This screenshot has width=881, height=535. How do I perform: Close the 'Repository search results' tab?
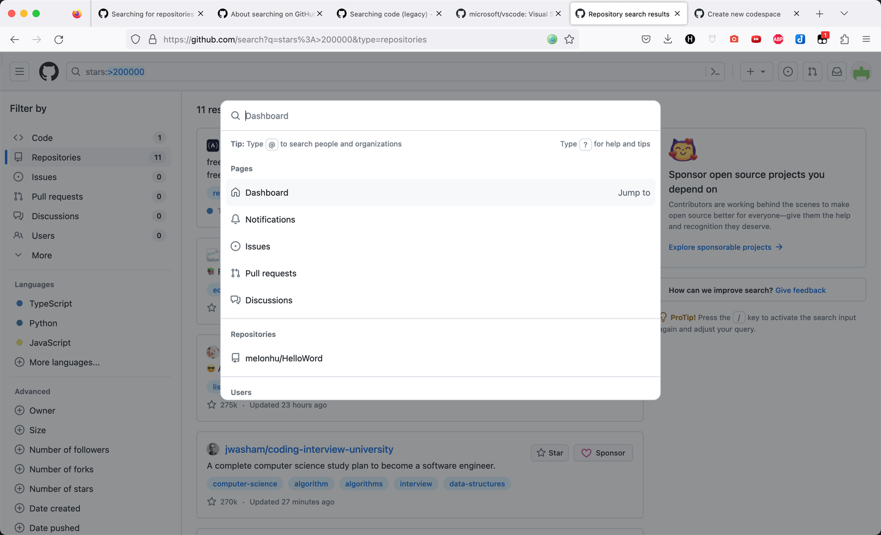click(677, 13)
